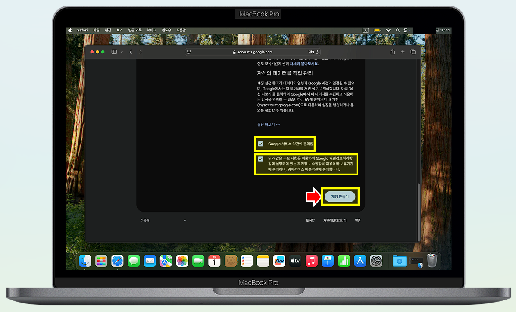516x312 pixels.
Task: Follow the 자세히 알아보세요 link
Action: point(304,63)
